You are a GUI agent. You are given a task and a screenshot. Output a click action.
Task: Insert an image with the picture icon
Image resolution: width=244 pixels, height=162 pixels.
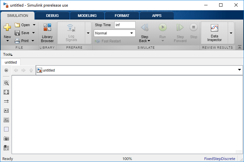coord(6,120)
